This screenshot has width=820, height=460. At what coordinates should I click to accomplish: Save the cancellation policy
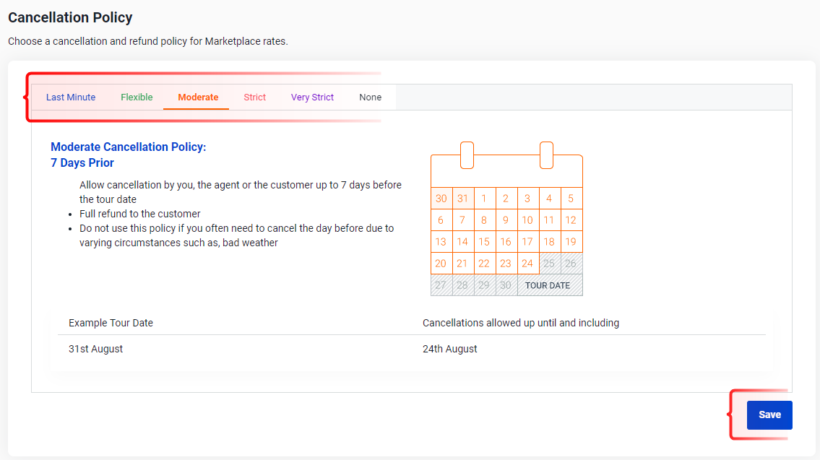[x=769, y=415]
